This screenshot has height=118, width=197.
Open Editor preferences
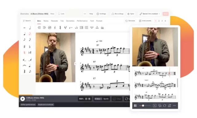point(28,104)
